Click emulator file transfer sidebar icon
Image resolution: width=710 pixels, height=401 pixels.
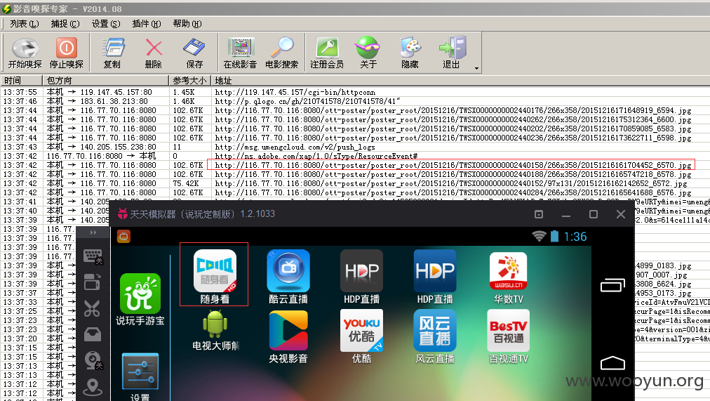93,282
